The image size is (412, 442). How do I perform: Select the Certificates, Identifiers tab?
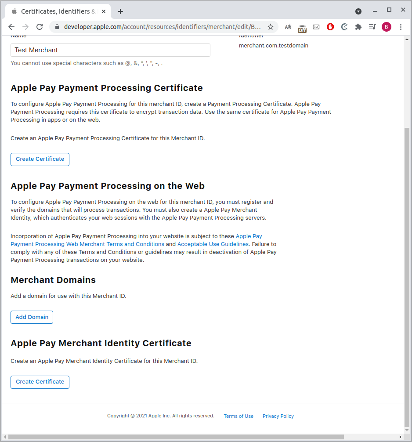(57, 11)
